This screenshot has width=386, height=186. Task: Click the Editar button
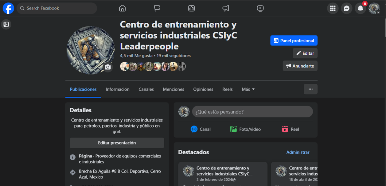(305, 53)
